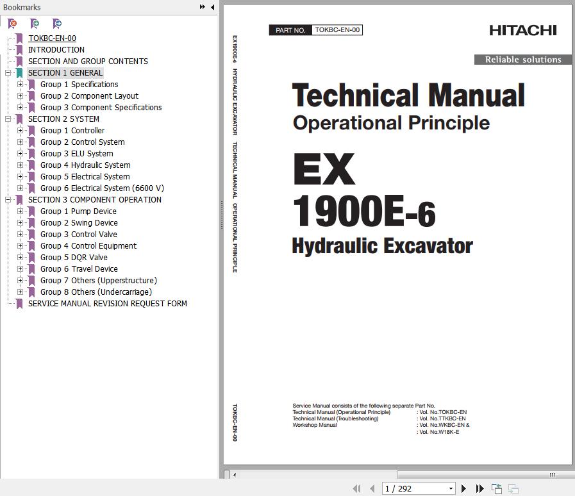Image resolution: width=575 pixels, height=496 pixels.
Task: Expand Group 3 ELU System bookmark
Action: pos(20,154)
